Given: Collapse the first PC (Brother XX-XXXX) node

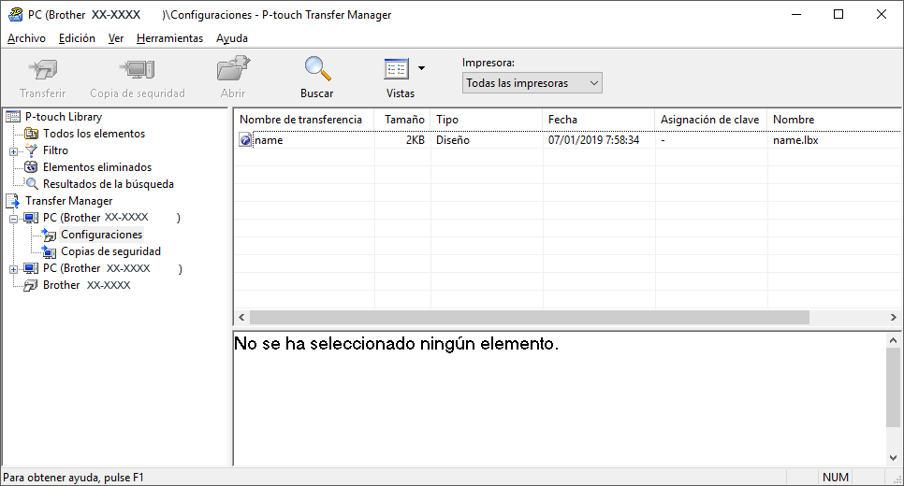Looking at the screenshot, I should 13,219.
